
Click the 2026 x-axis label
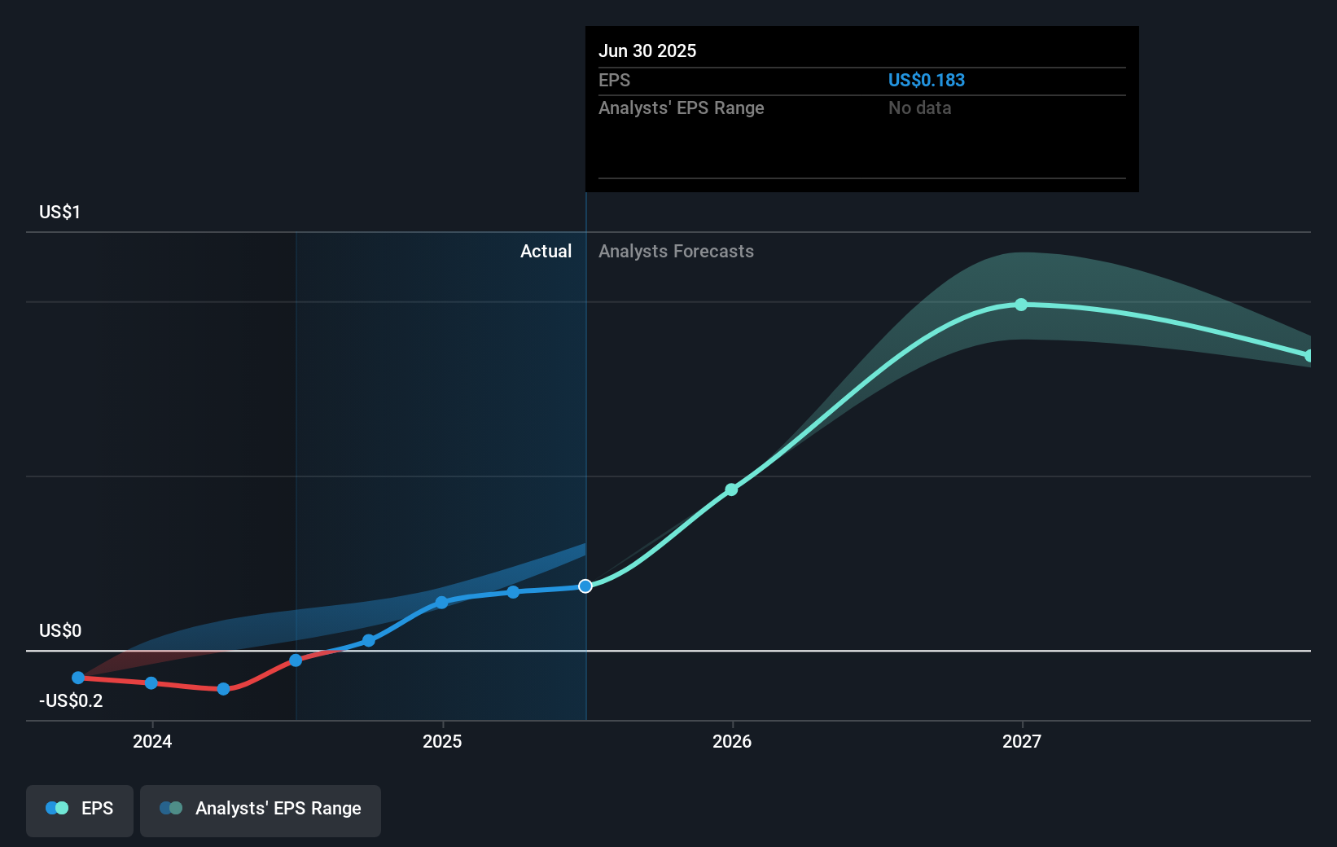click(732, 741)
